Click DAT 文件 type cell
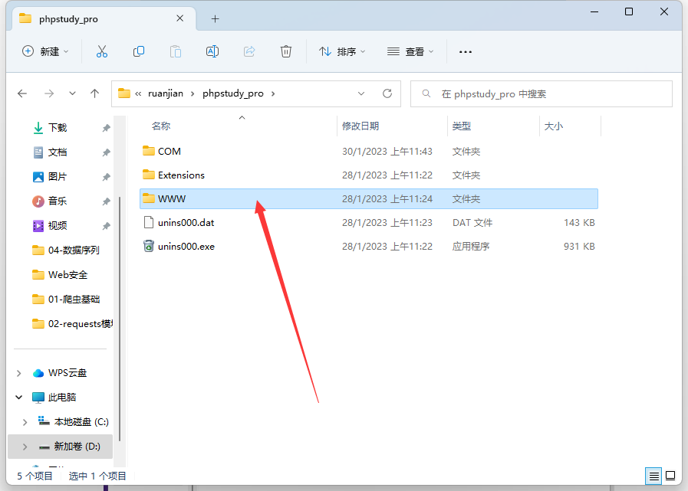This screenshot has width=688, height=491. pos(472,223)
